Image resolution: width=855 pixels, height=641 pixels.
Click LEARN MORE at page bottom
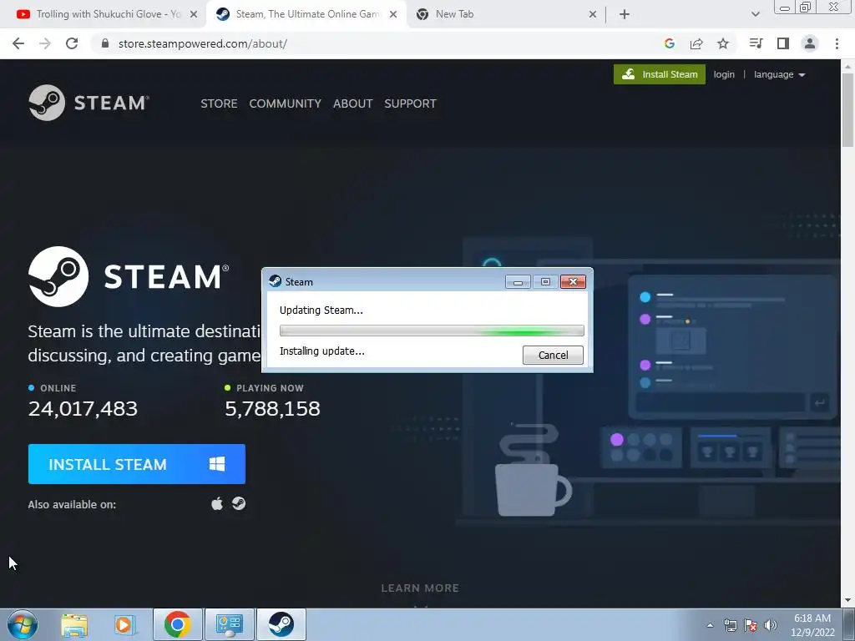click(x=420, y=588)
